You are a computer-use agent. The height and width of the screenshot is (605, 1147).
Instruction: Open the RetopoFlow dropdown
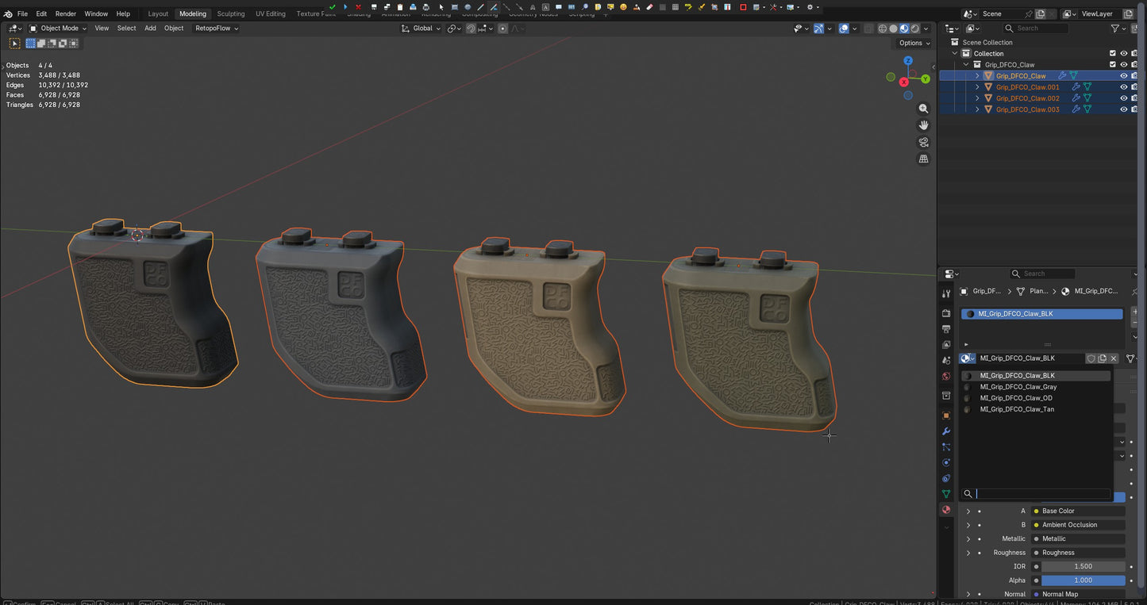tap(217, 29)
